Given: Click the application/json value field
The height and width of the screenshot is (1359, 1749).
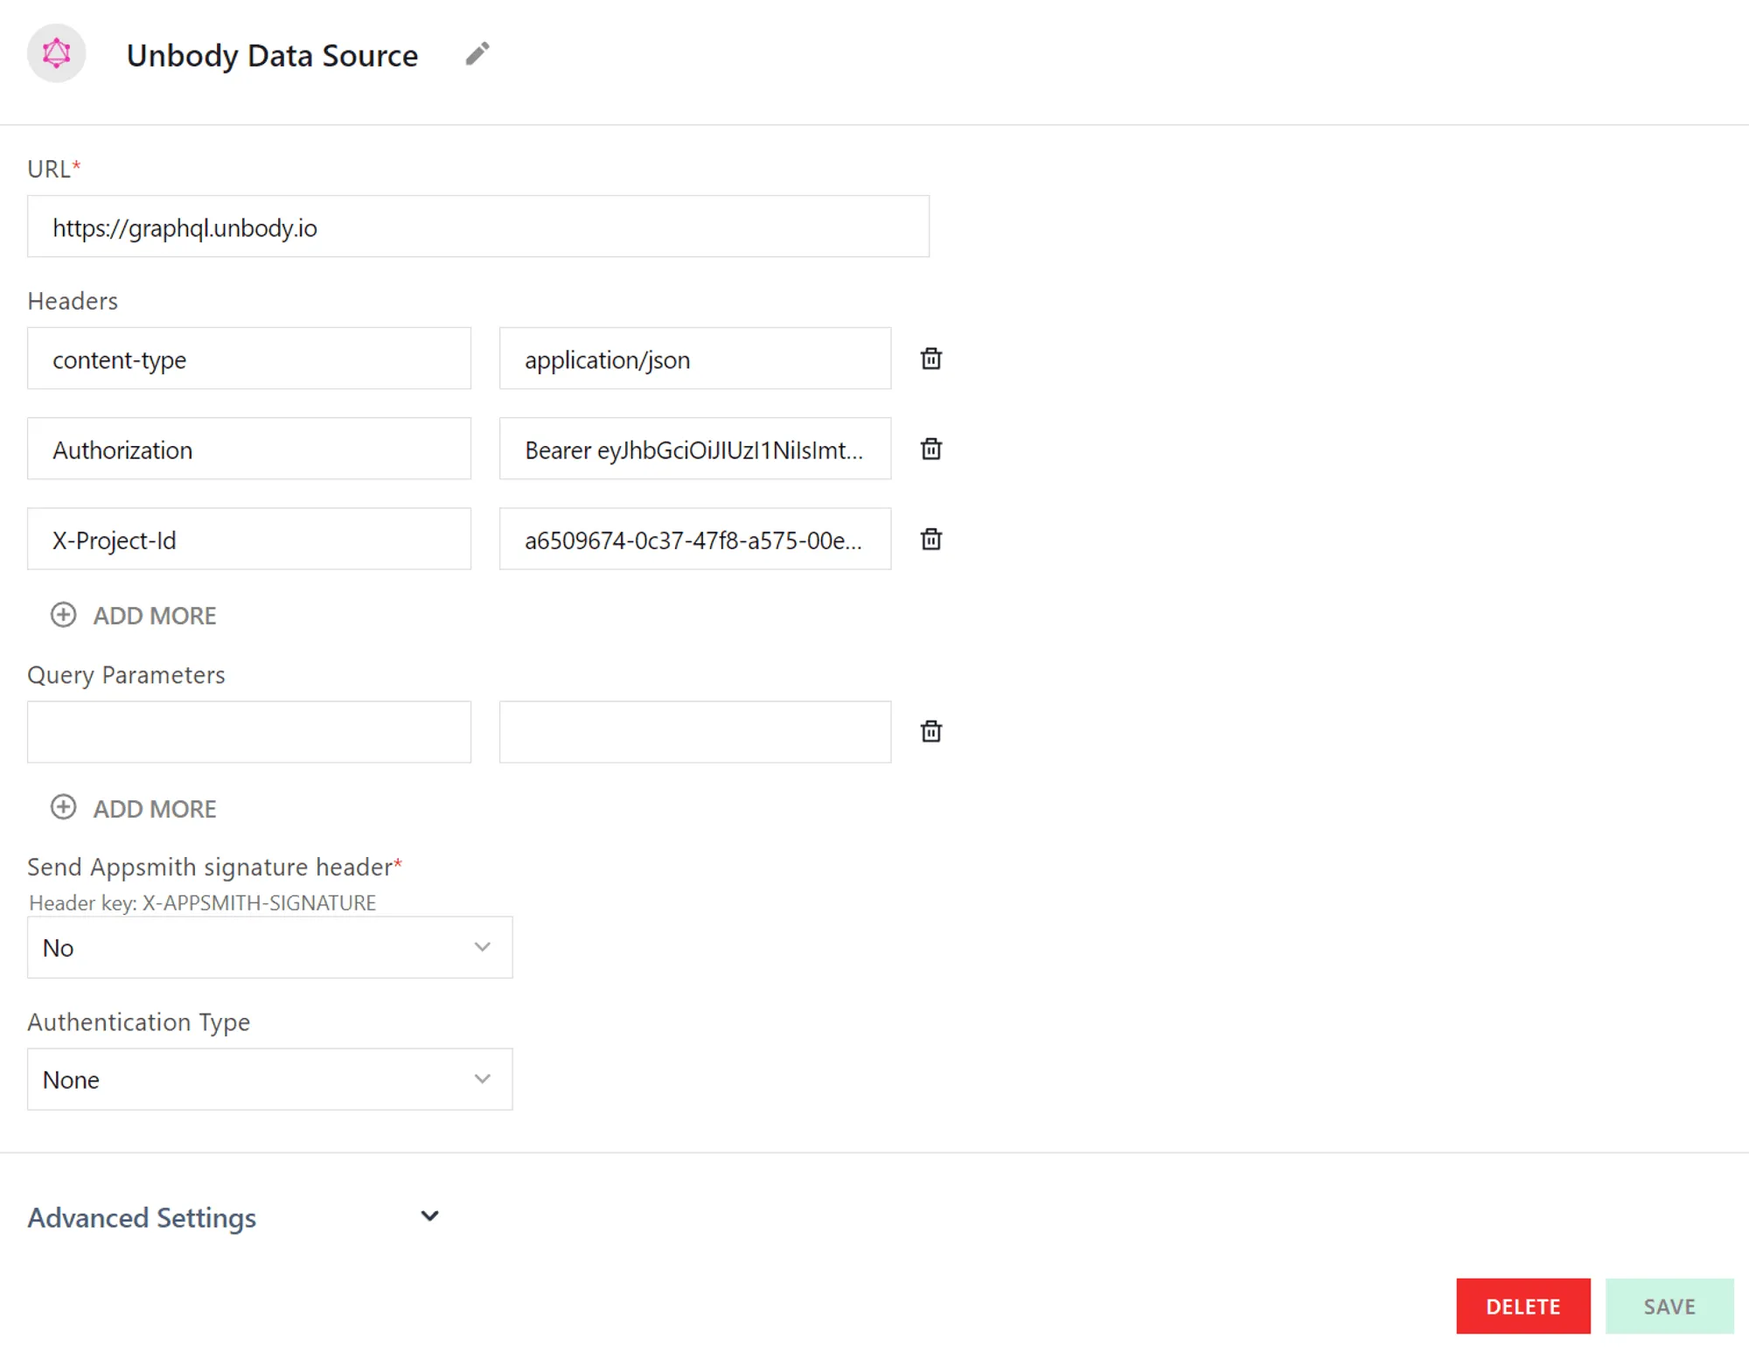Looking at the screenshot, I should (694, 359).
